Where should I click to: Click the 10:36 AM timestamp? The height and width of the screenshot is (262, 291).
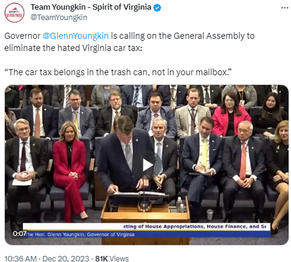(21, 258)
